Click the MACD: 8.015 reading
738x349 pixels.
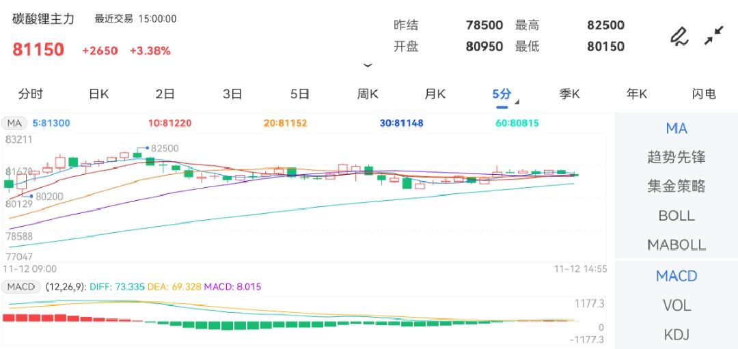pos(232,286)
